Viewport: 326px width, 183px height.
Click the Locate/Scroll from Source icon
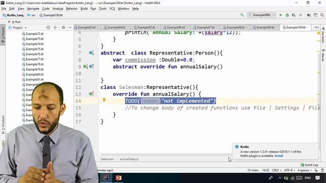(48, 27)
